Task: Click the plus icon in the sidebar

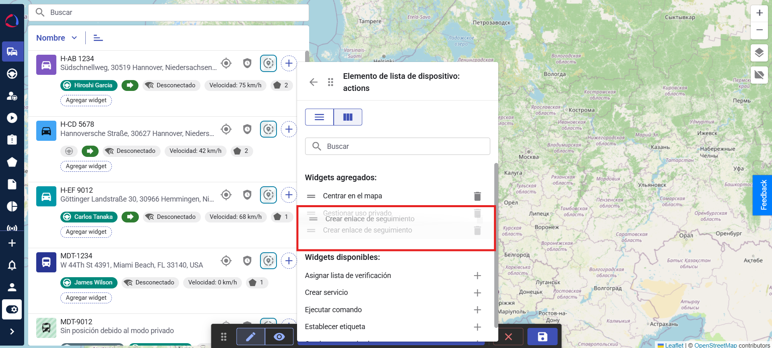Action: coord(12,243)
